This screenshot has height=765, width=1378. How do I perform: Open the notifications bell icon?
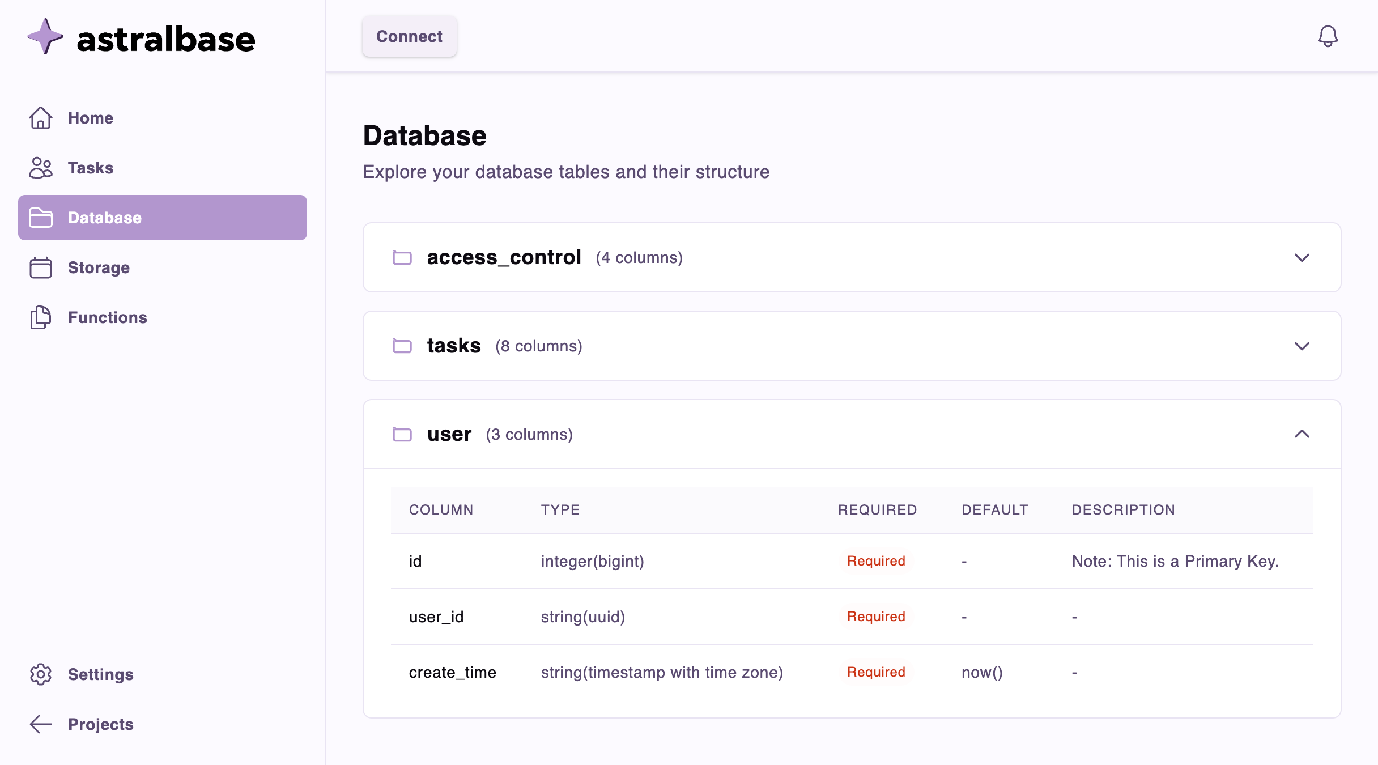click(x=1329, y=36)
